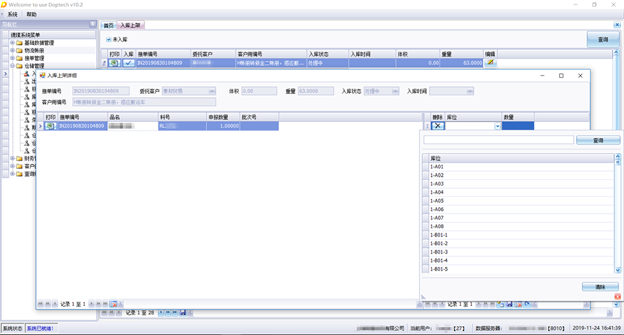Switch to the 首页 tab
Viewport: 624px width, 335px height.
(109, 25)
